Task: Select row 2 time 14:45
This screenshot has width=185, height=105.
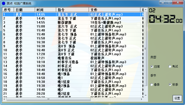Action: coord(41,19)
